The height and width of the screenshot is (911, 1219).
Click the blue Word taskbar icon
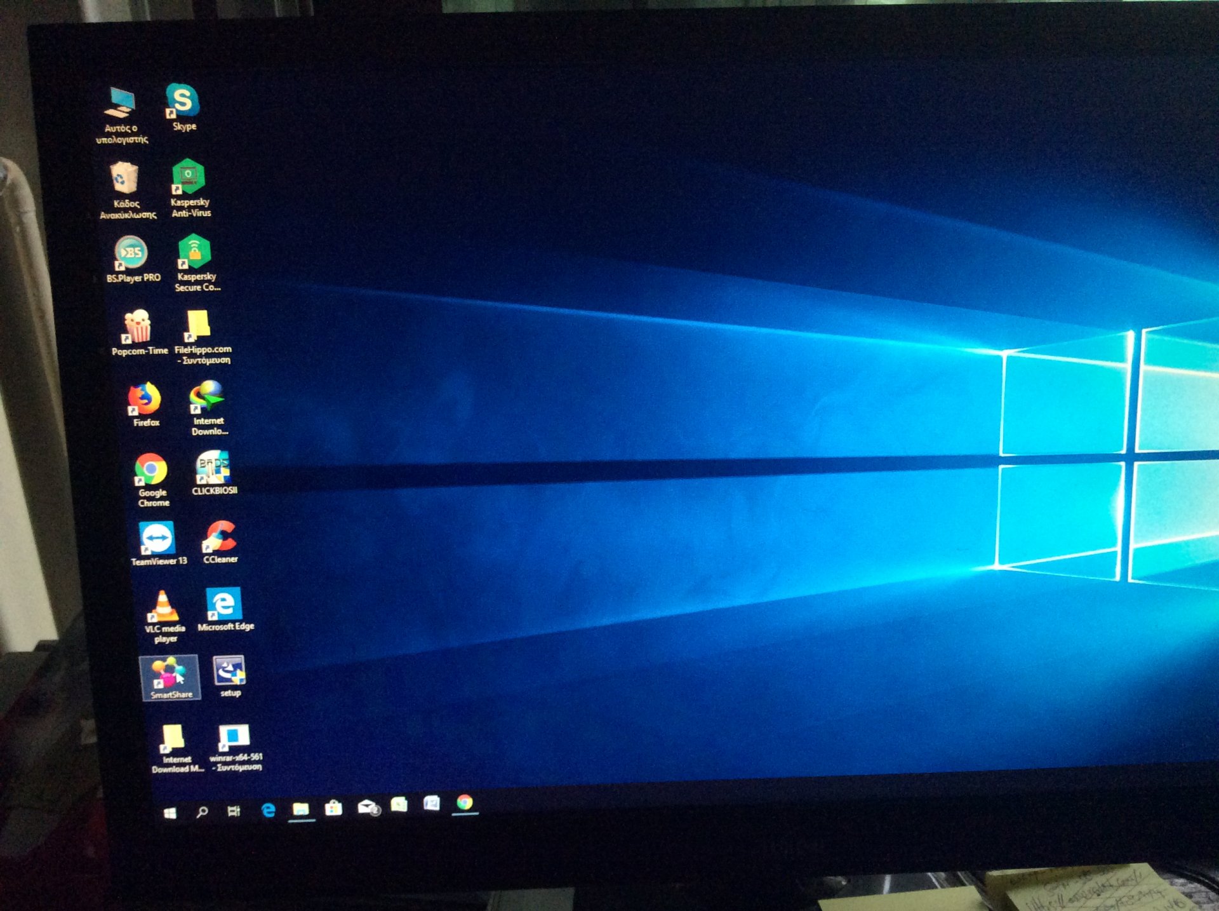click(432, 804)
